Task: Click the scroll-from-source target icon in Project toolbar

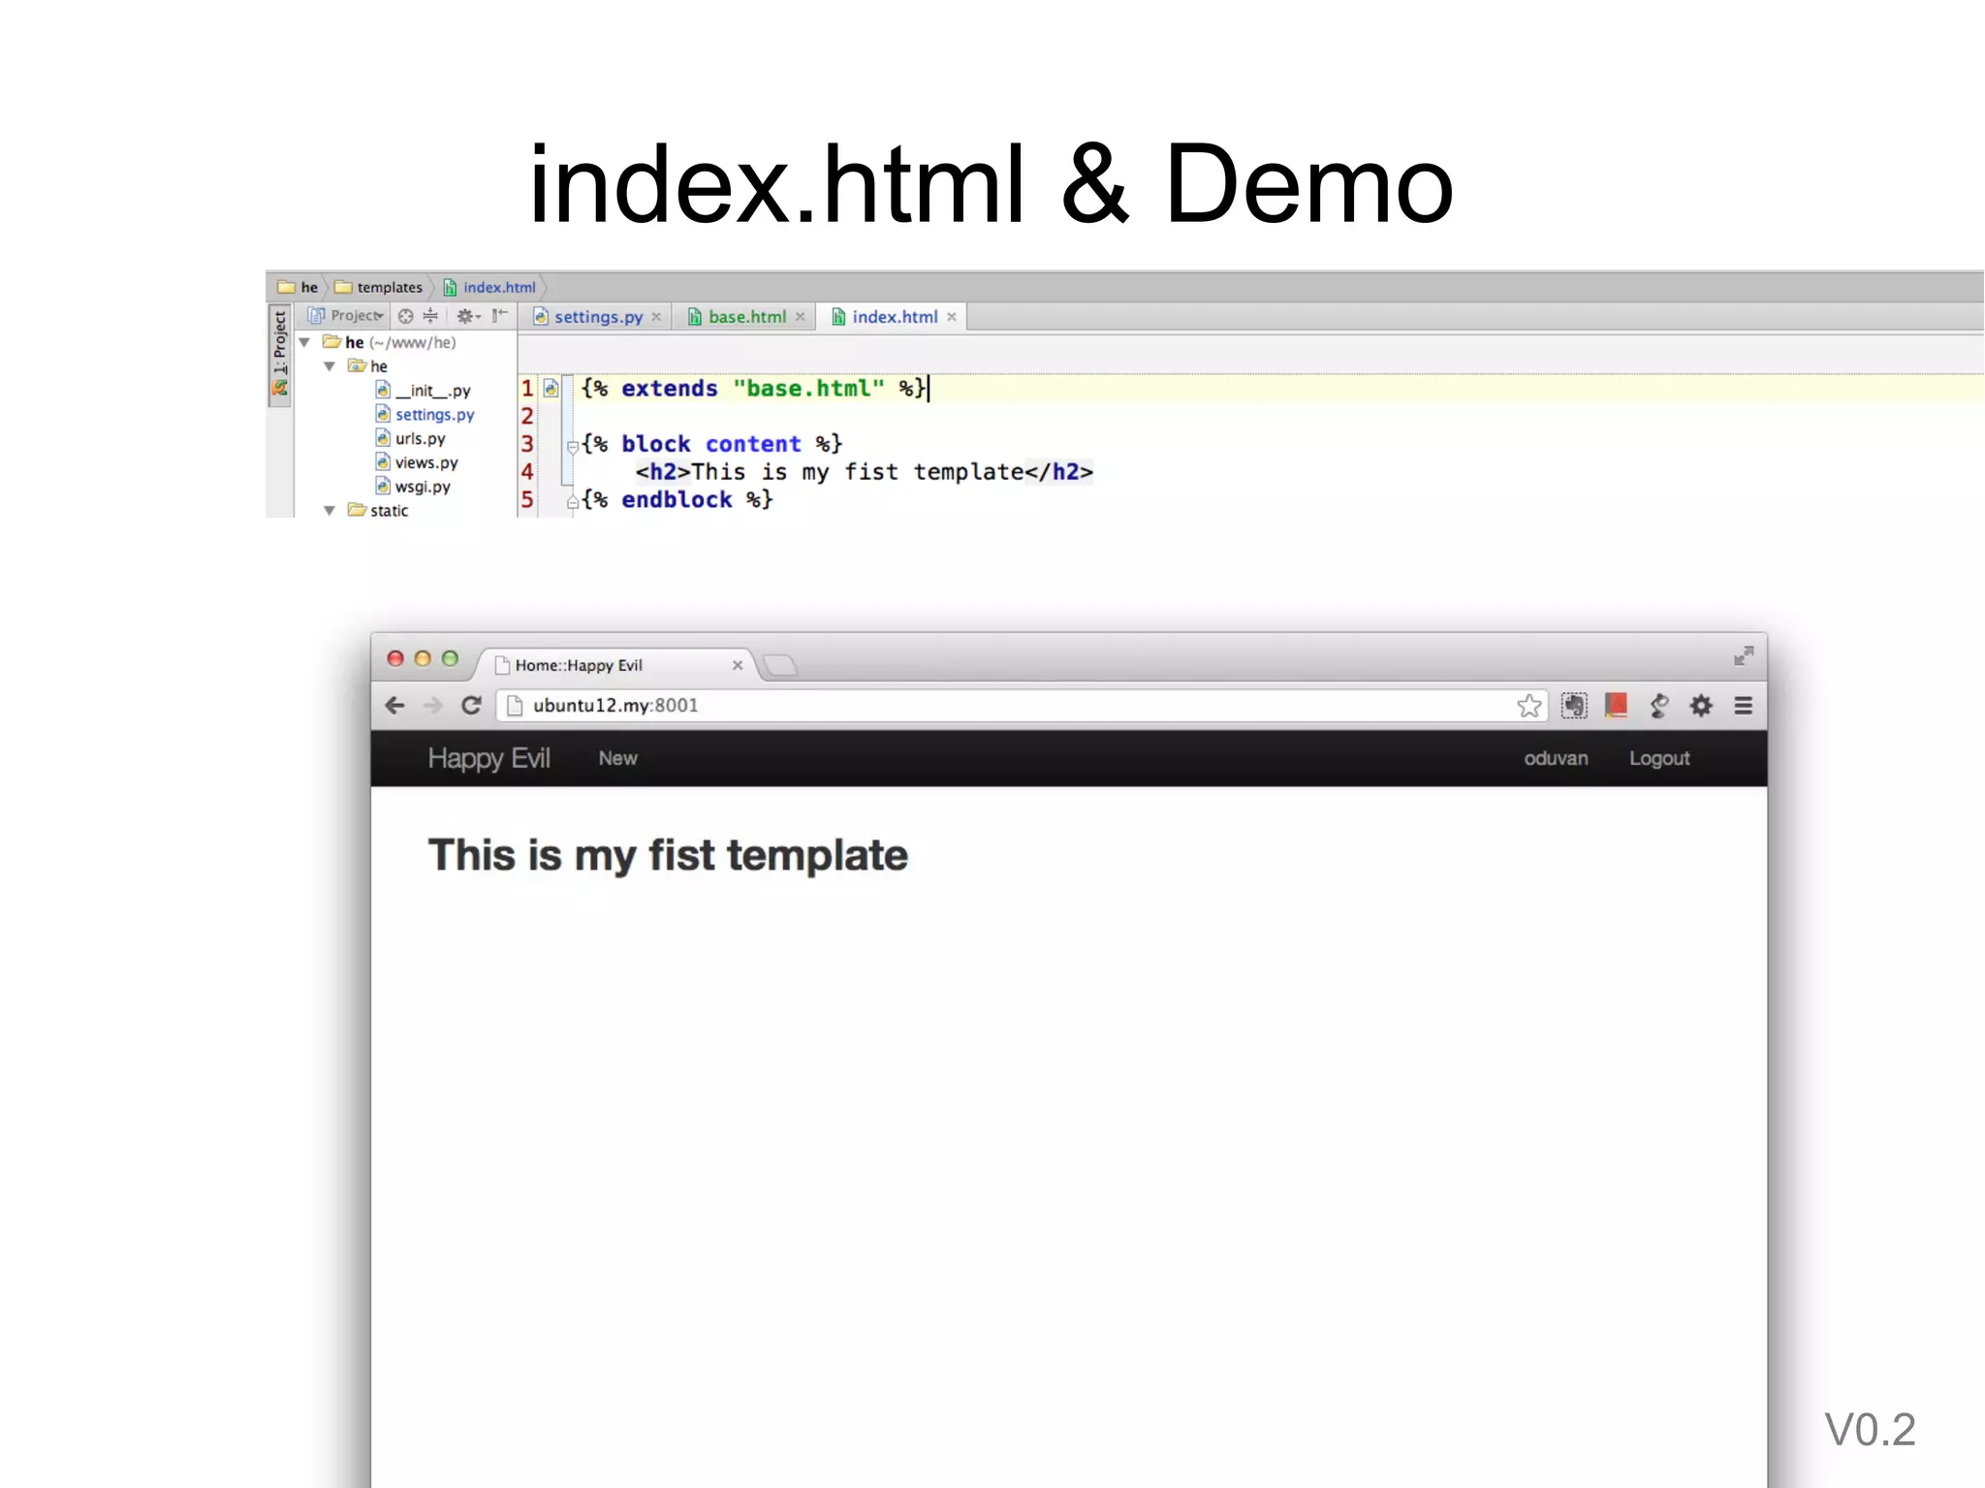Action: click(x=406, y=316)
